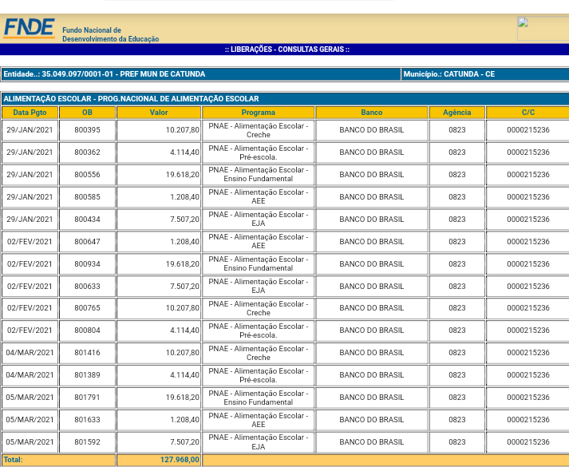This screenshot has width=569, height=467.
Task: Click value 7.507,20 in row OB 800434
Action: click(x=184, y=220)
